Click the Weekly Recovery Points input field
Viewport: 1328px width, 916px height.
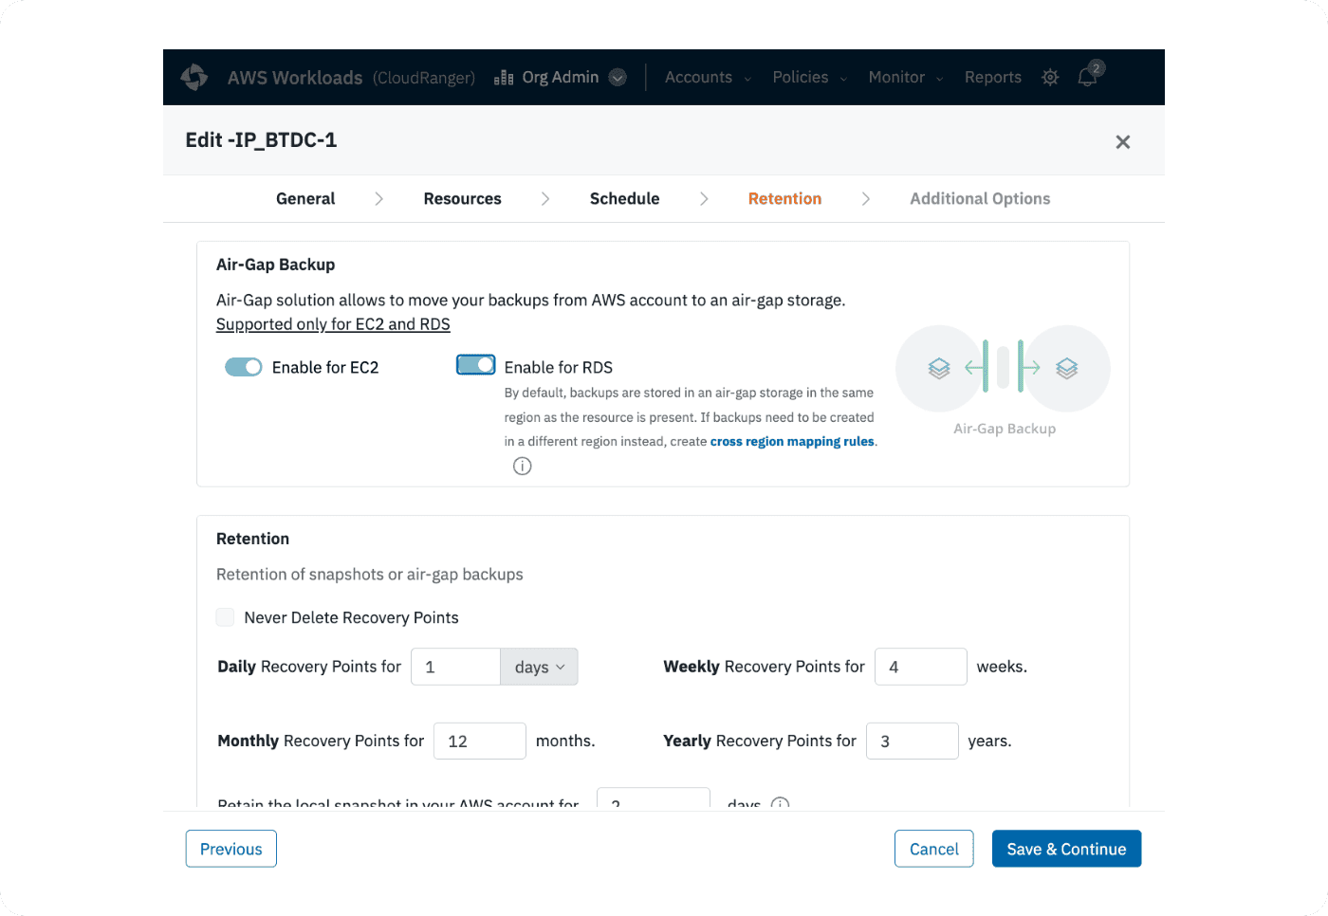[x=920, y=667]
